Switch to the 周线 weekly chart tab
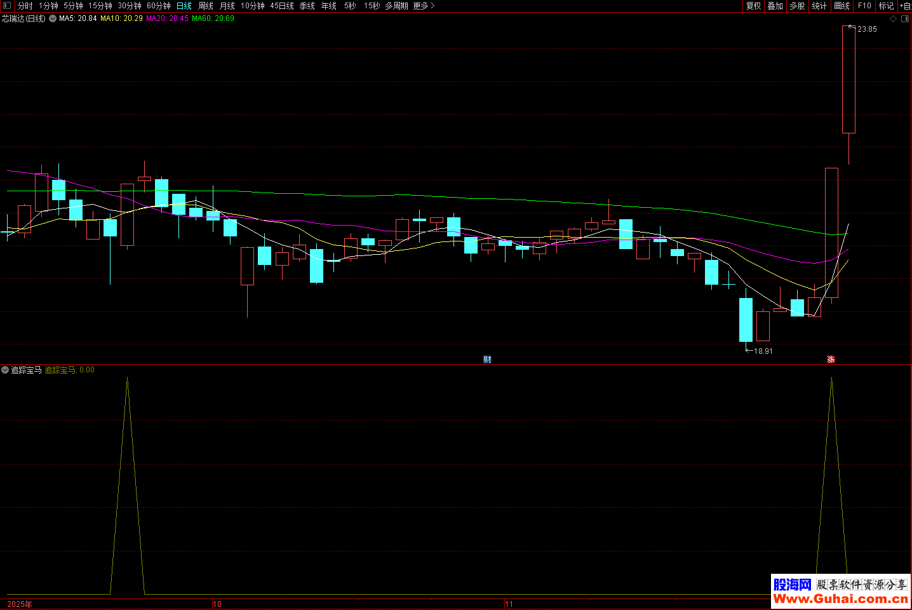The width and height of the screenshot is (912, 610). click(206, 6)
